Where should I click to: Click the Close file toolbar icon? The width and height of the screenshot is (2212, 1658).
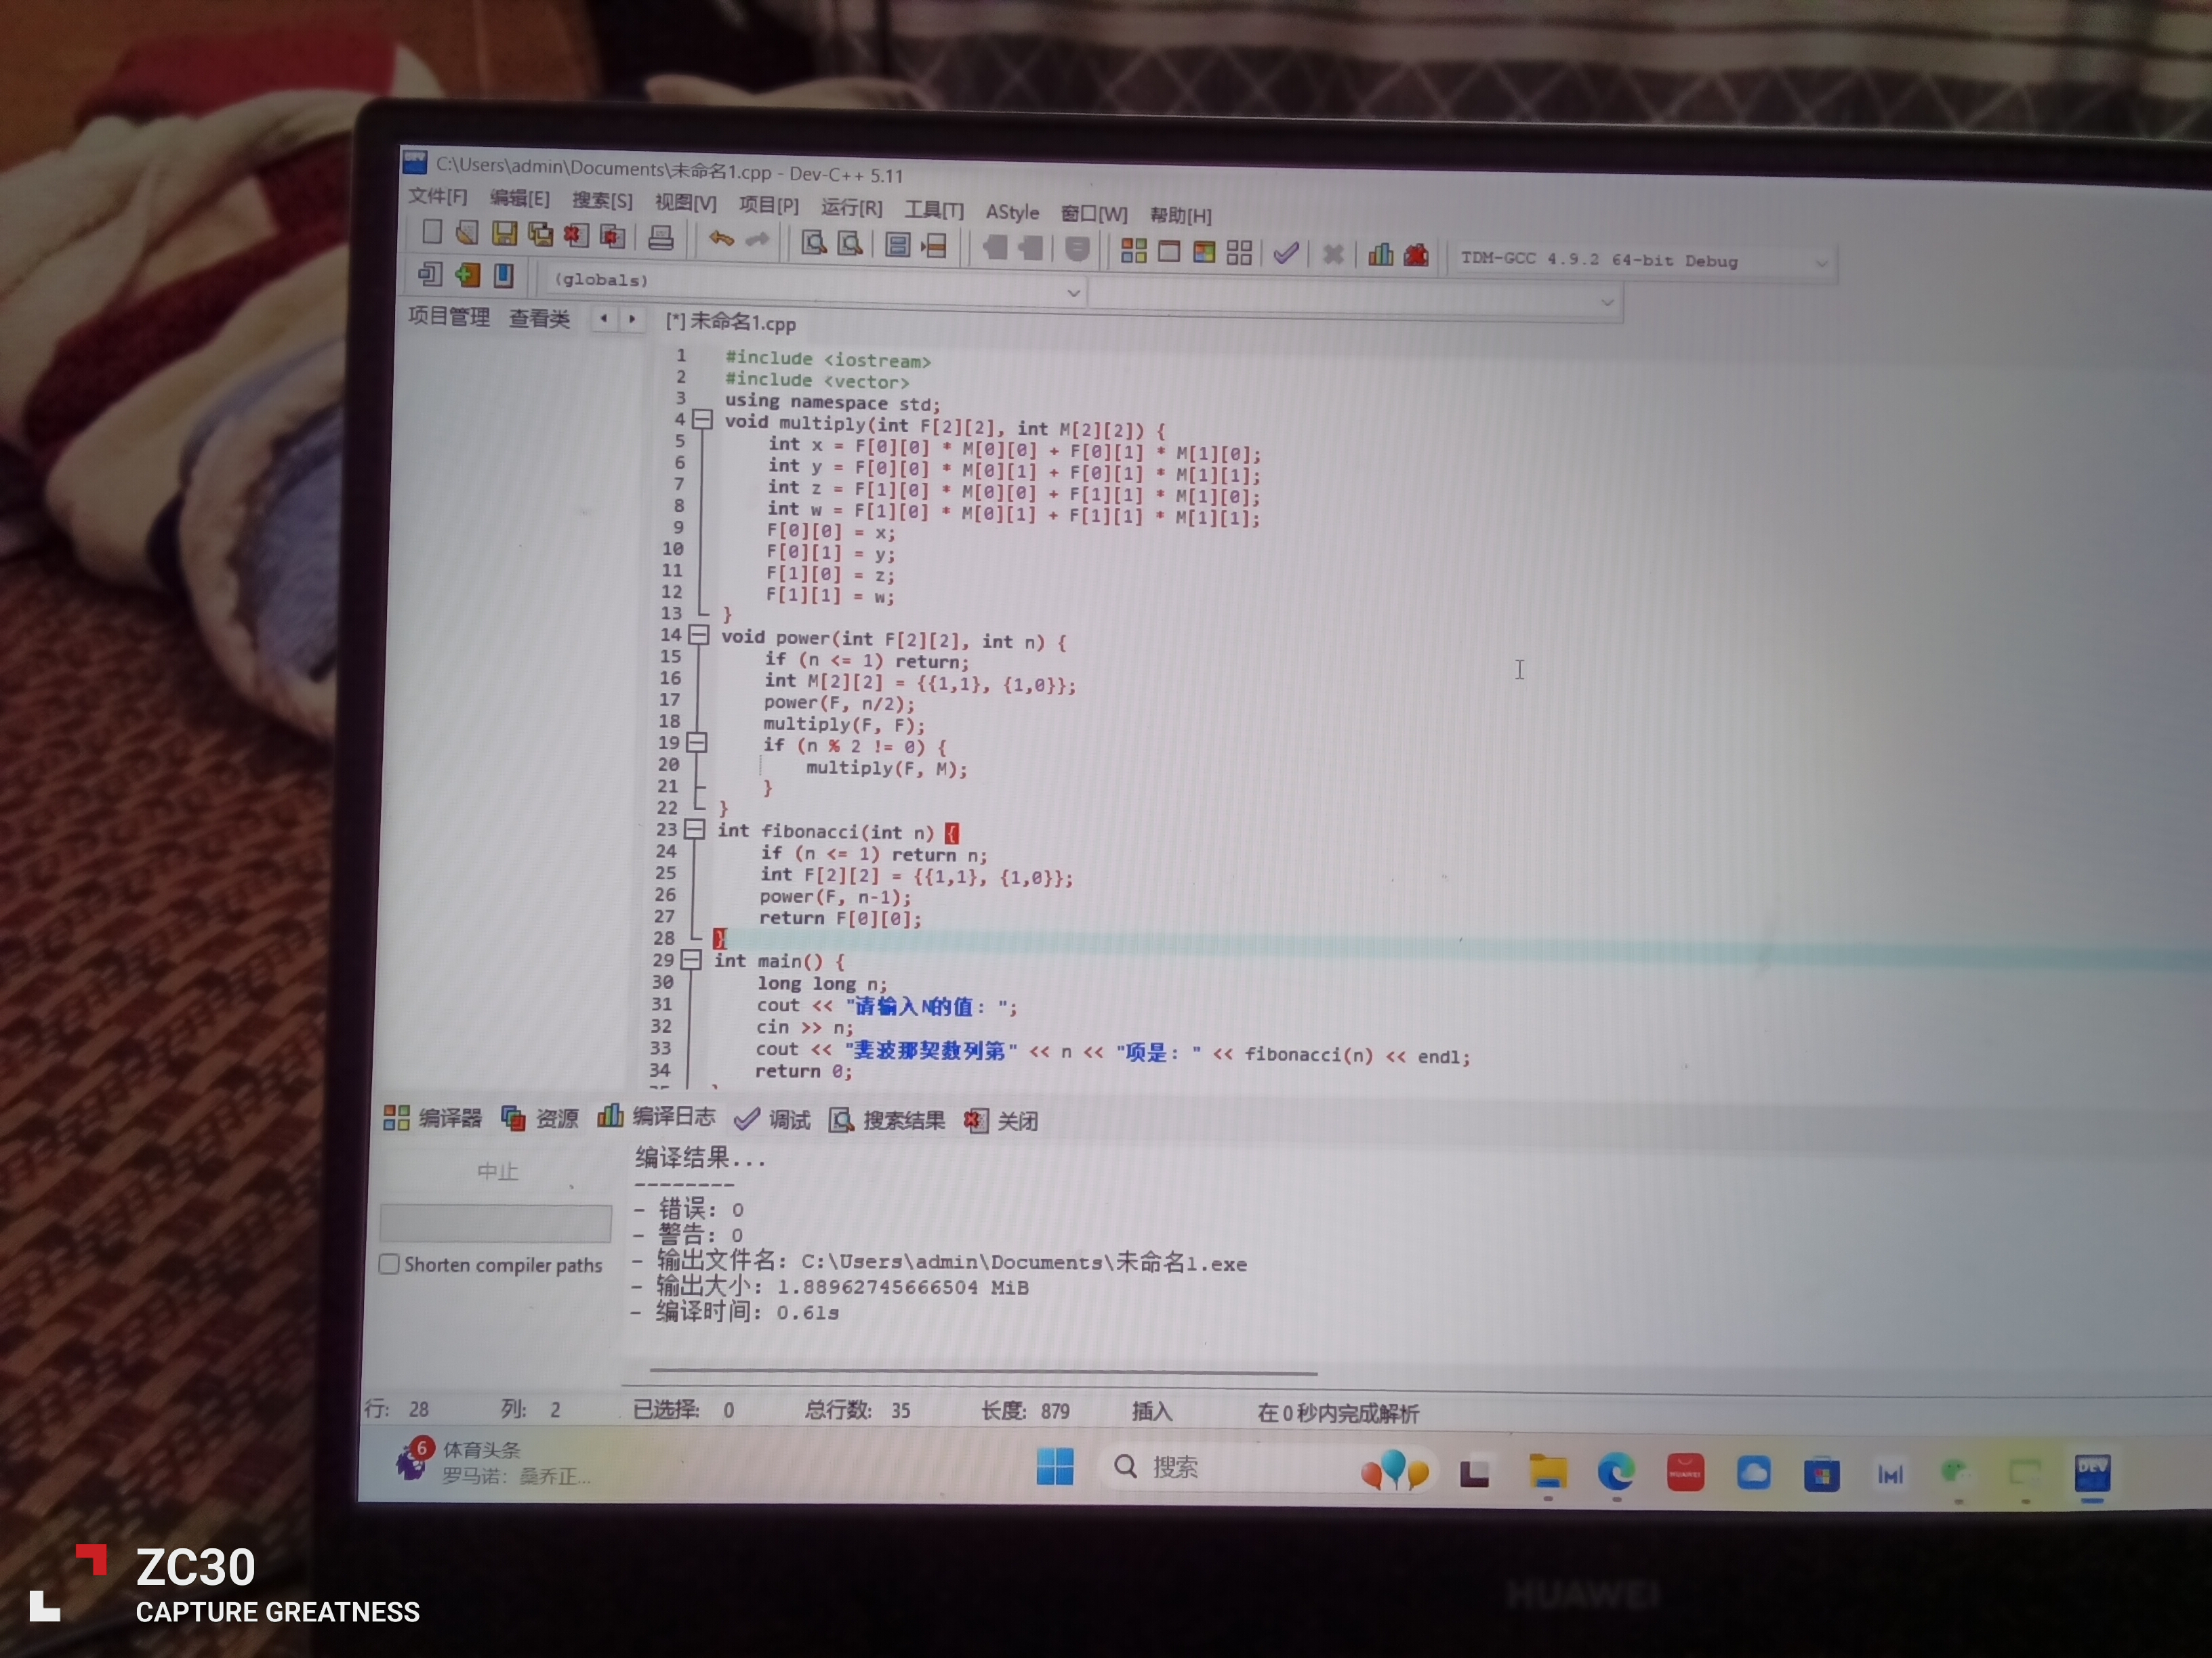tap(576, 235)
